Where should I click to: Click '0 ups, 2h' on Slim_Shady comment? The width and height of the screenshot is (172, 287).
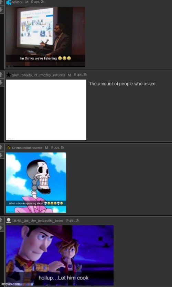pos(80,74)
